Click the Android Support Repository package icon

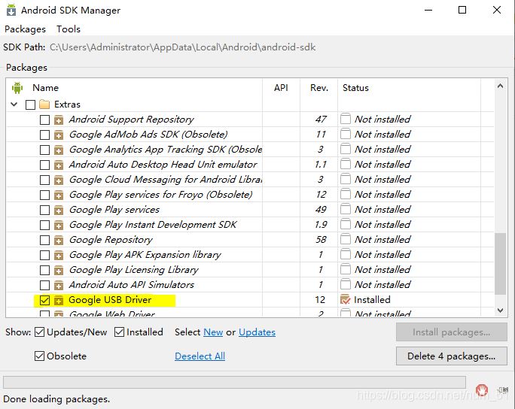coord(59,120)
